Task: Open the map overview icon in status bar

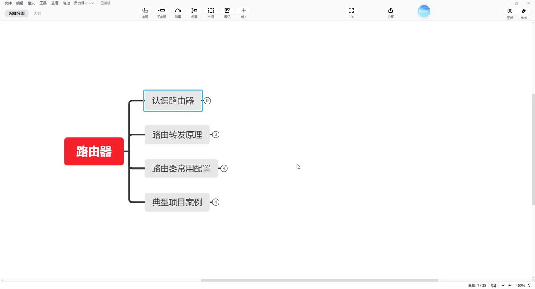Action: coord(494,286)
